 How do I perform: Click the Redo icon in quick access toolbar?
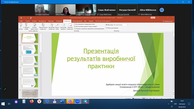(x=28, y=18)
